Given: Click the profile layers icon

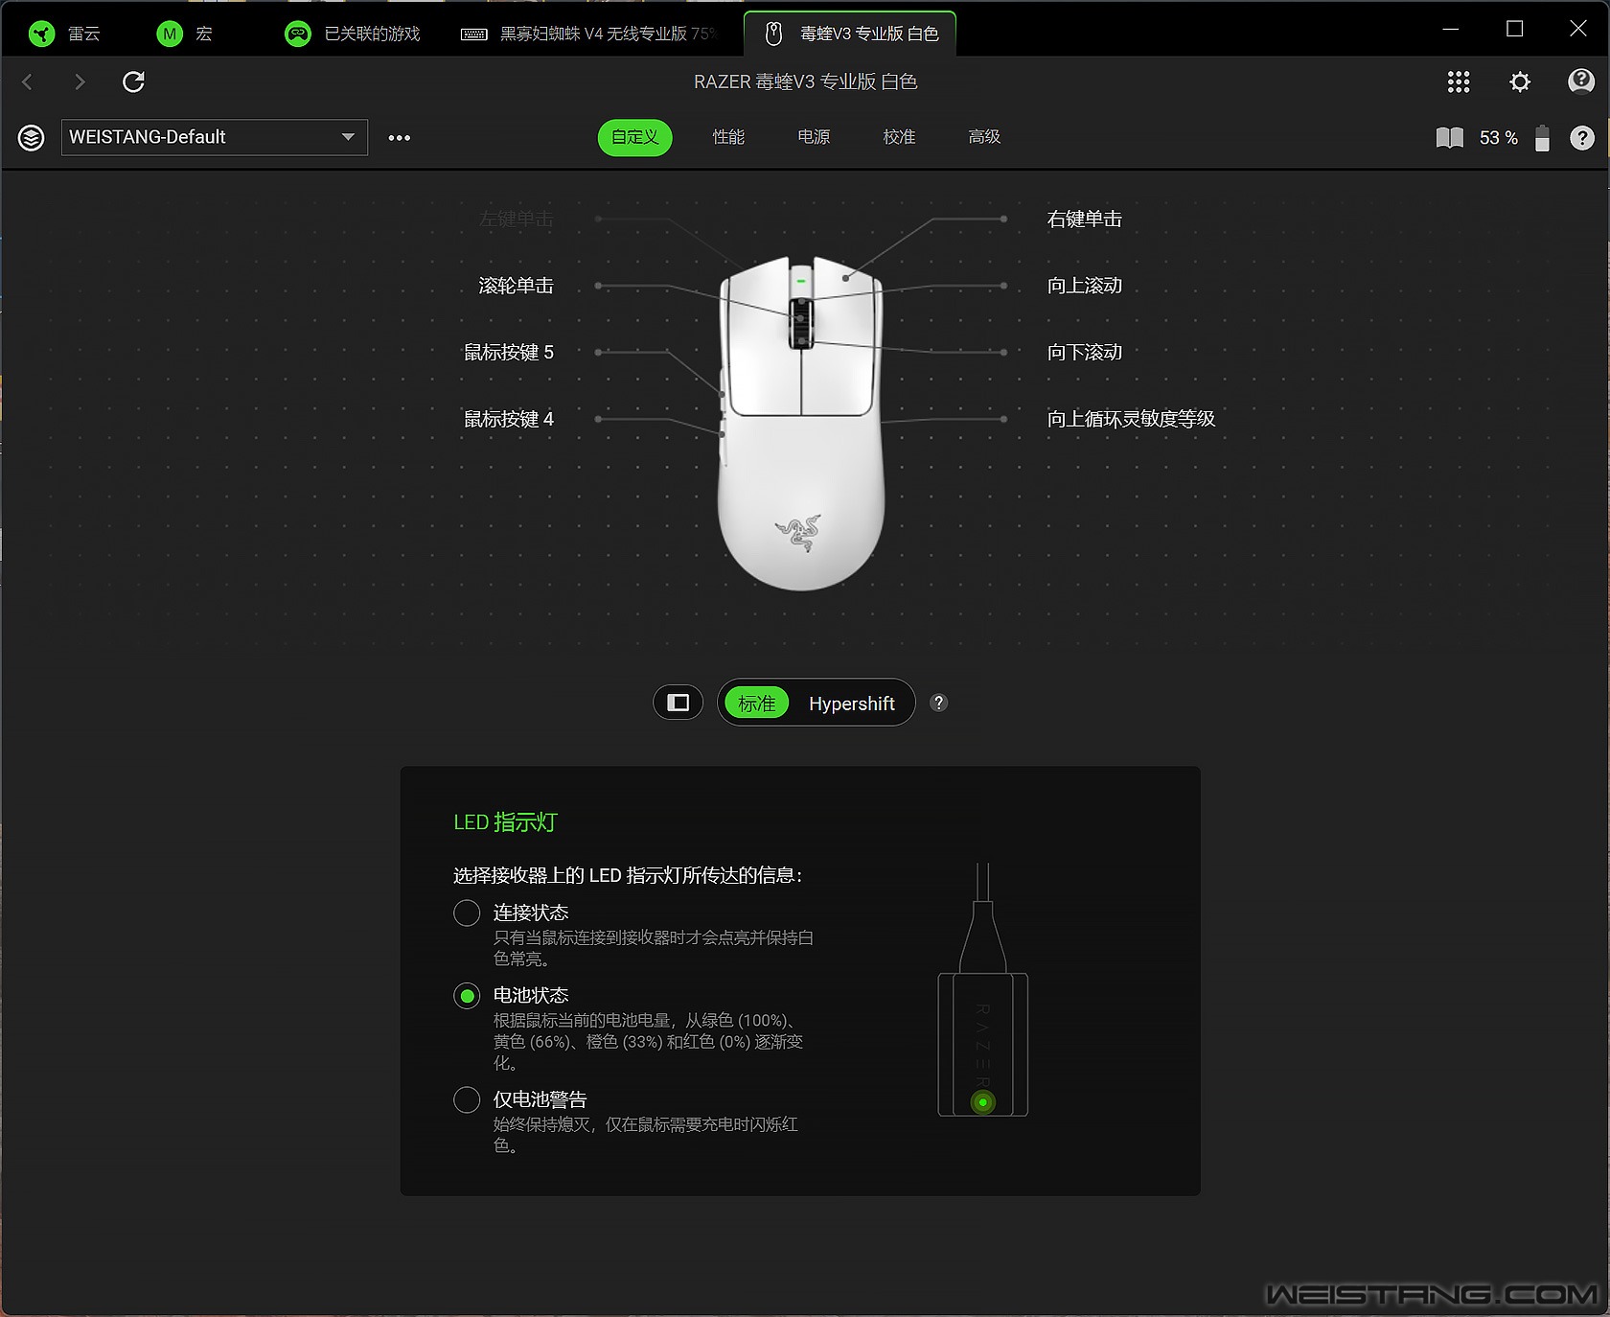Looking at the screenshot, I should (x=31, y=138).
